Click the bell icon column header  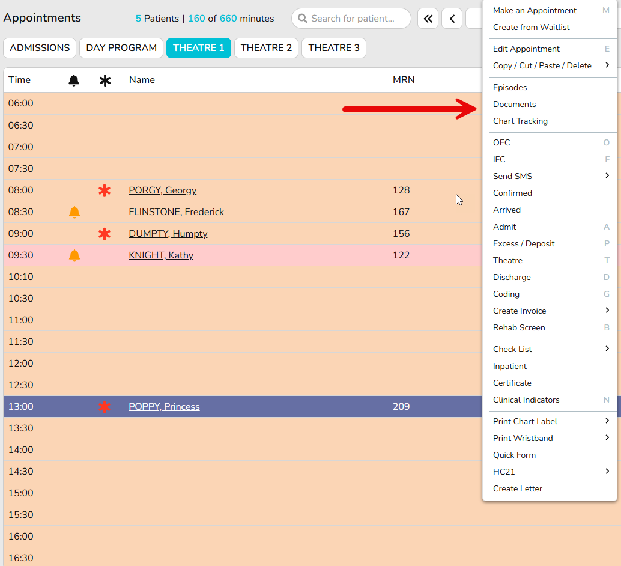click(74, 80)
